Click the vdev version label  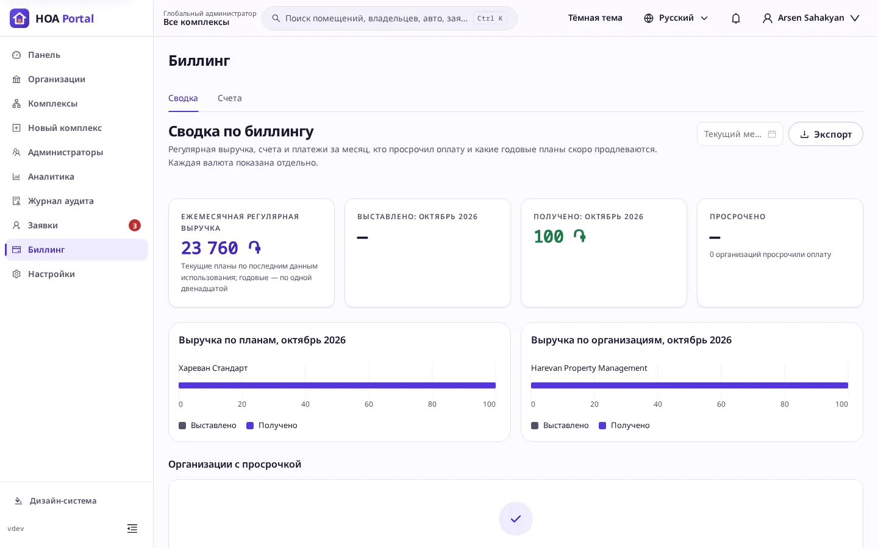point(16,529)
